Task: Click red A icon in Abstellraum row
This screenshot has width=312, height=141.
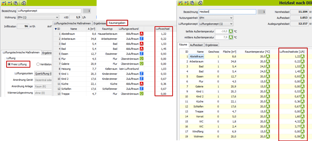Action: point(142,34)
